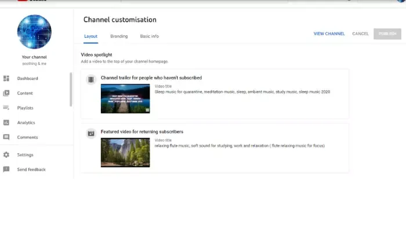The height and width of the screenshot is (232, 406).
Task: Click 'Add a video to the top' description text
Action: tap(125, 61)
